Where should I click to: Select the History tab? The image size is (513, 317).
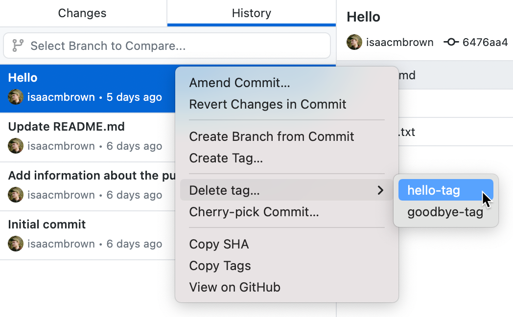coord(251,13)
